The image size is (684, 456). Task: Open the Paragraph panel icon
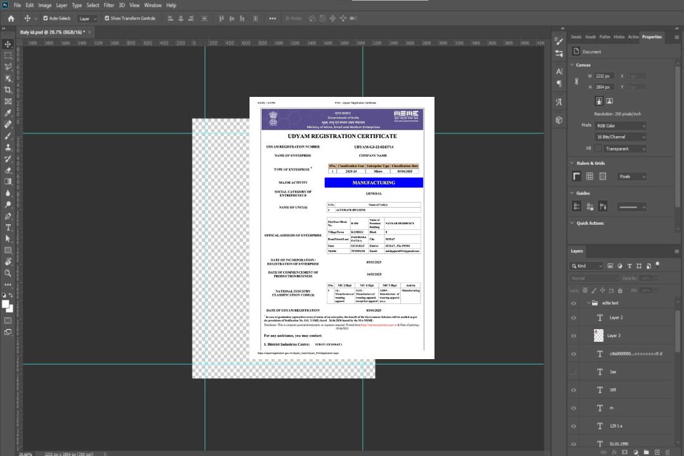pos(559,83)
